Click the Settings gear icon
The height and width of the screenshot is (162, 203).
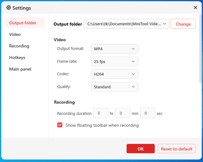pyautogui.click(x=8, y=8)
